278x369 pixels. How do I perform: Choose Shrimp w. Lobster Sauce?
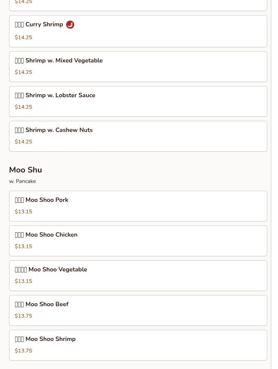(138, 101)
